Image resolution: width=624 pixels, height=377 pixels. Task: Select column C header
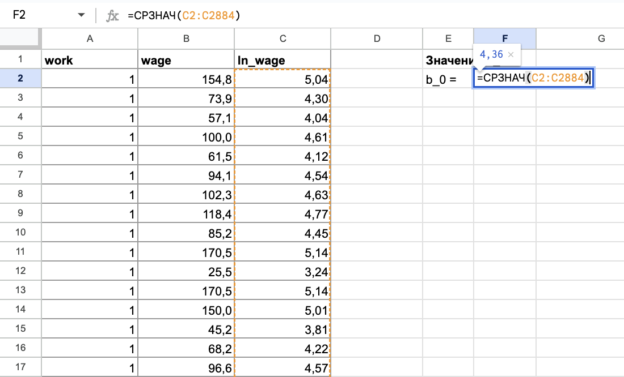tap(282, 38)
